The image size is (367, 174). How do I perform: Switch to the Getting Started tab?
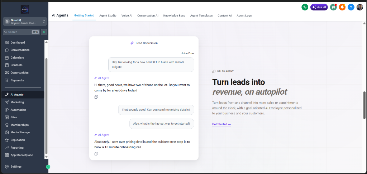click(84, 16)
